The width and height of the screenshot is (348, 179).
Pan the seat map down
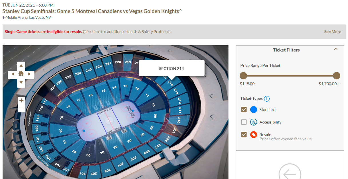[x=21, y=83]
